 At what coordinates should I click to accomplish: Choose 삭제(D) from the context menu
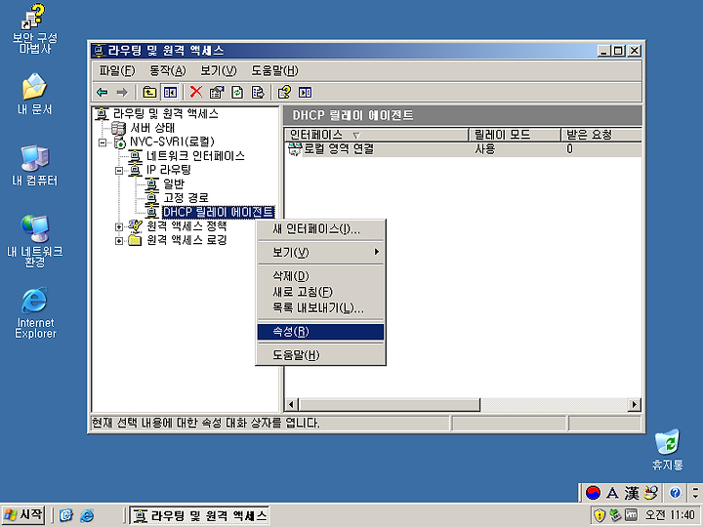click(x=320, y=276)
